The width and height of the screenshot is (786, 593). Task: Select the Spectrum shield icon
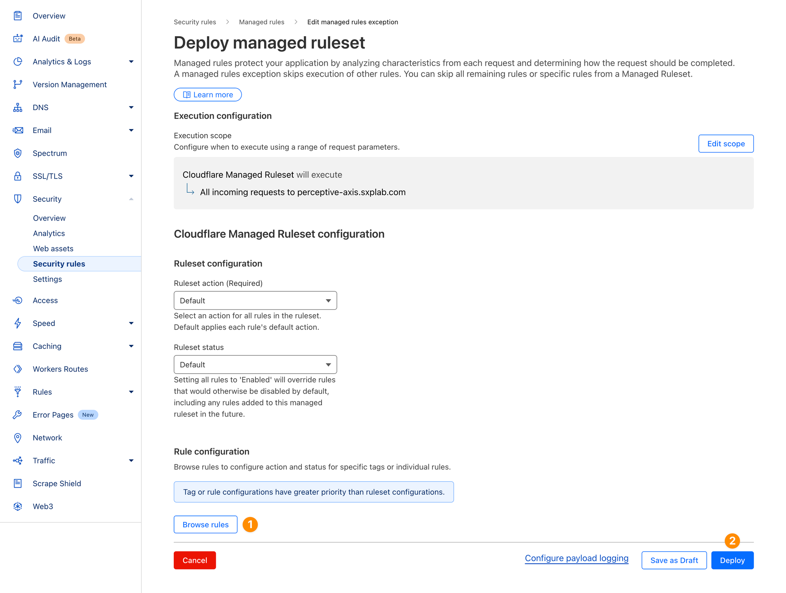click(x=18, y=153)
